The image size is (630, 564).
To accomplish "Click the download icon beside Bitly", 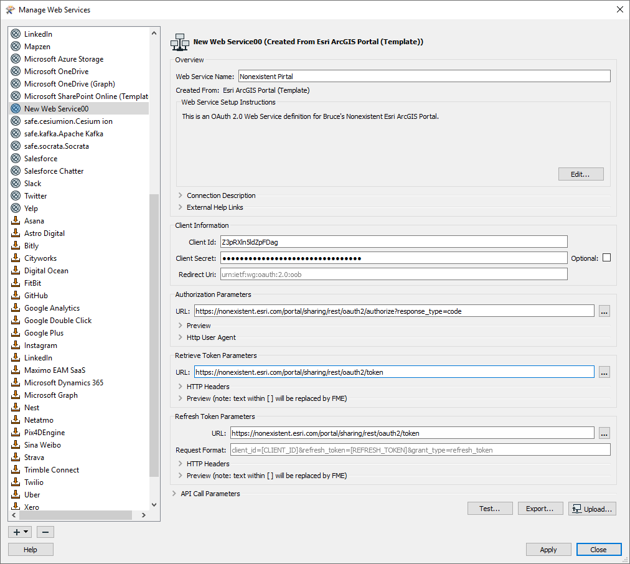I will click(x=16, y=245).
